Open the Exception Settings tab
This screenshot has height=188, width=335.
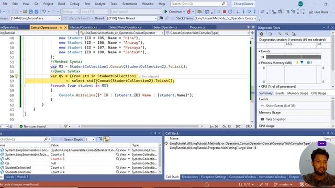213,177
